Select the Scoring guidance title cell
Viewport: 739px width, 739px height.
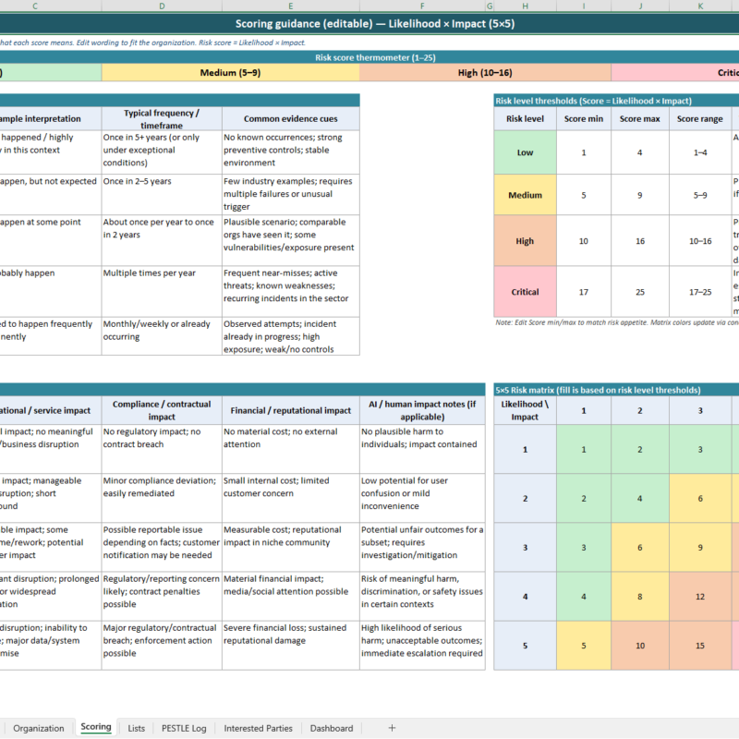[x=369, y=23]
